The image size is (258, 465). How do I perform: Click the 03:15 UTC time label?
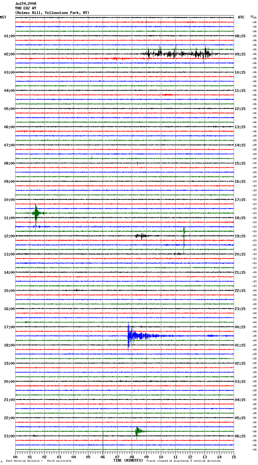click(x=240, y=382)
